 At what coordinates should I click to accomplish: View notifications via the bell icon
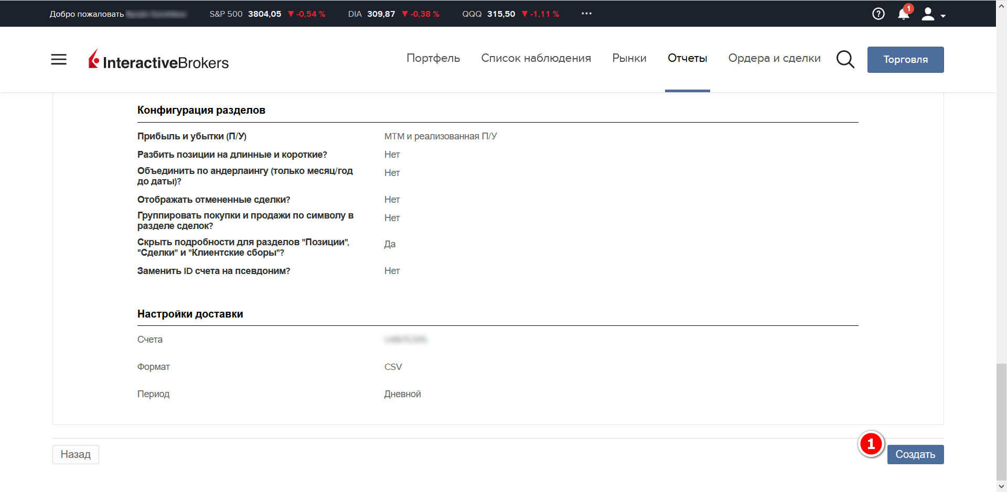pos(903,14)
